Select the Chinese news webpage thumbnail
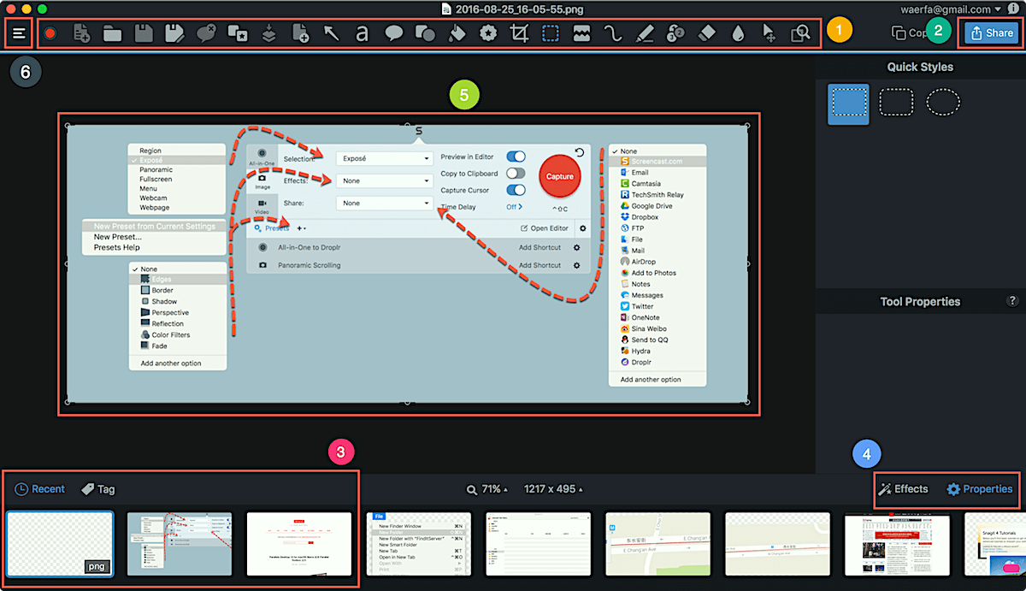Image resolution: width=1026 pixels, height=591 pixels. click(898, 544)
